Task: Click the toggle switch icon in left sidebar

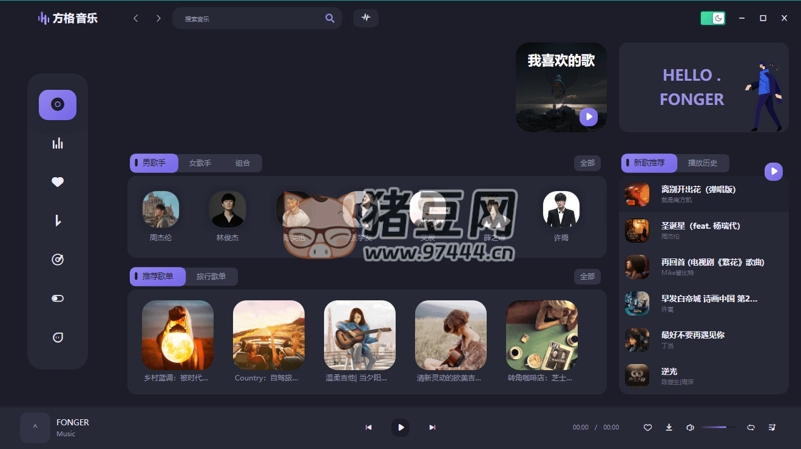Action: tap(58, 299)
